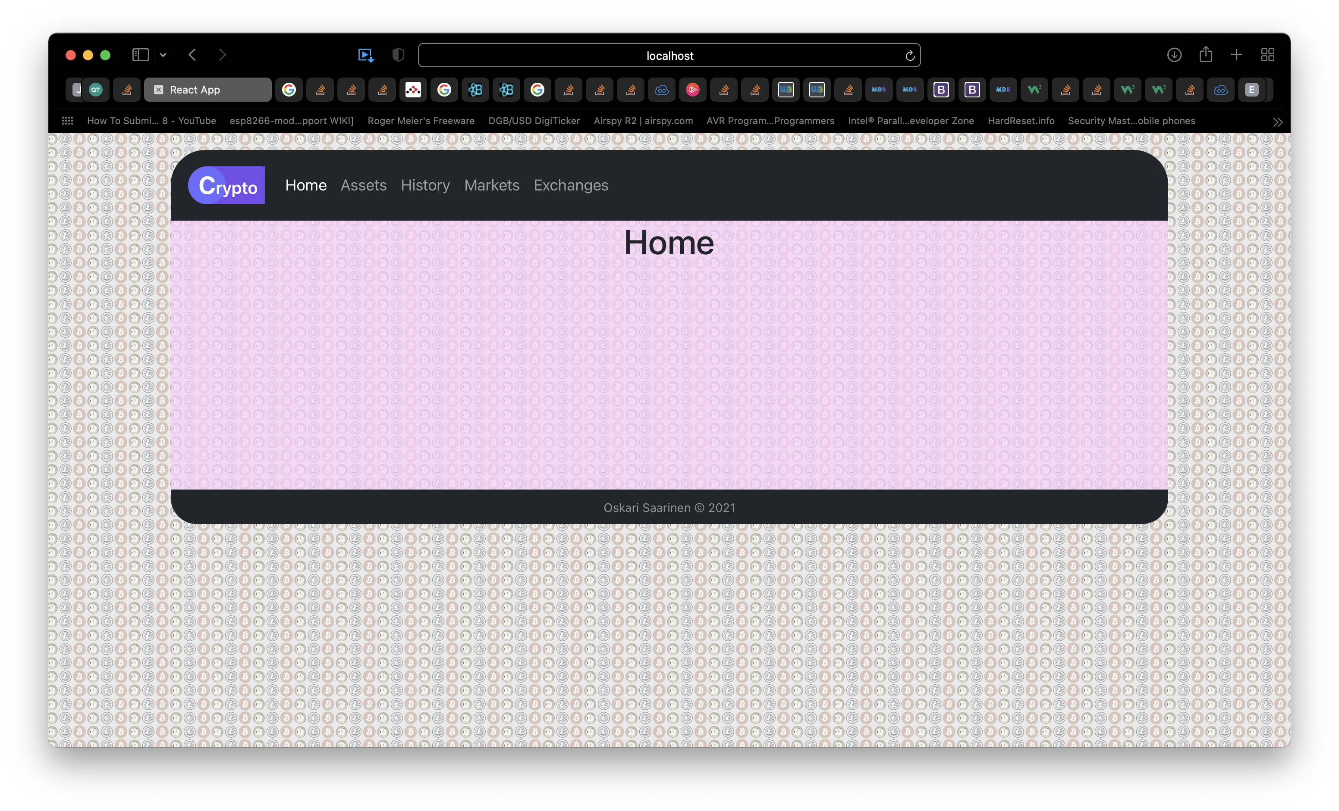The image size is (1339, 811).
Task: Show the downloads list
Action: 1174,55
